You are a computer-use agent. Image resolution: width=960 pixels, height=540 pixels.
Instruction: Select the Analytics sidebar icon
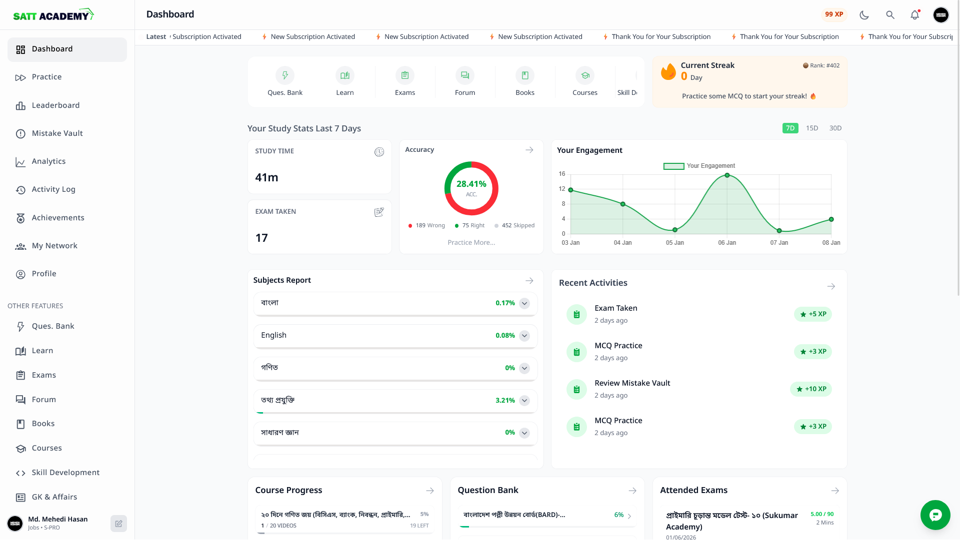[20, 161]
